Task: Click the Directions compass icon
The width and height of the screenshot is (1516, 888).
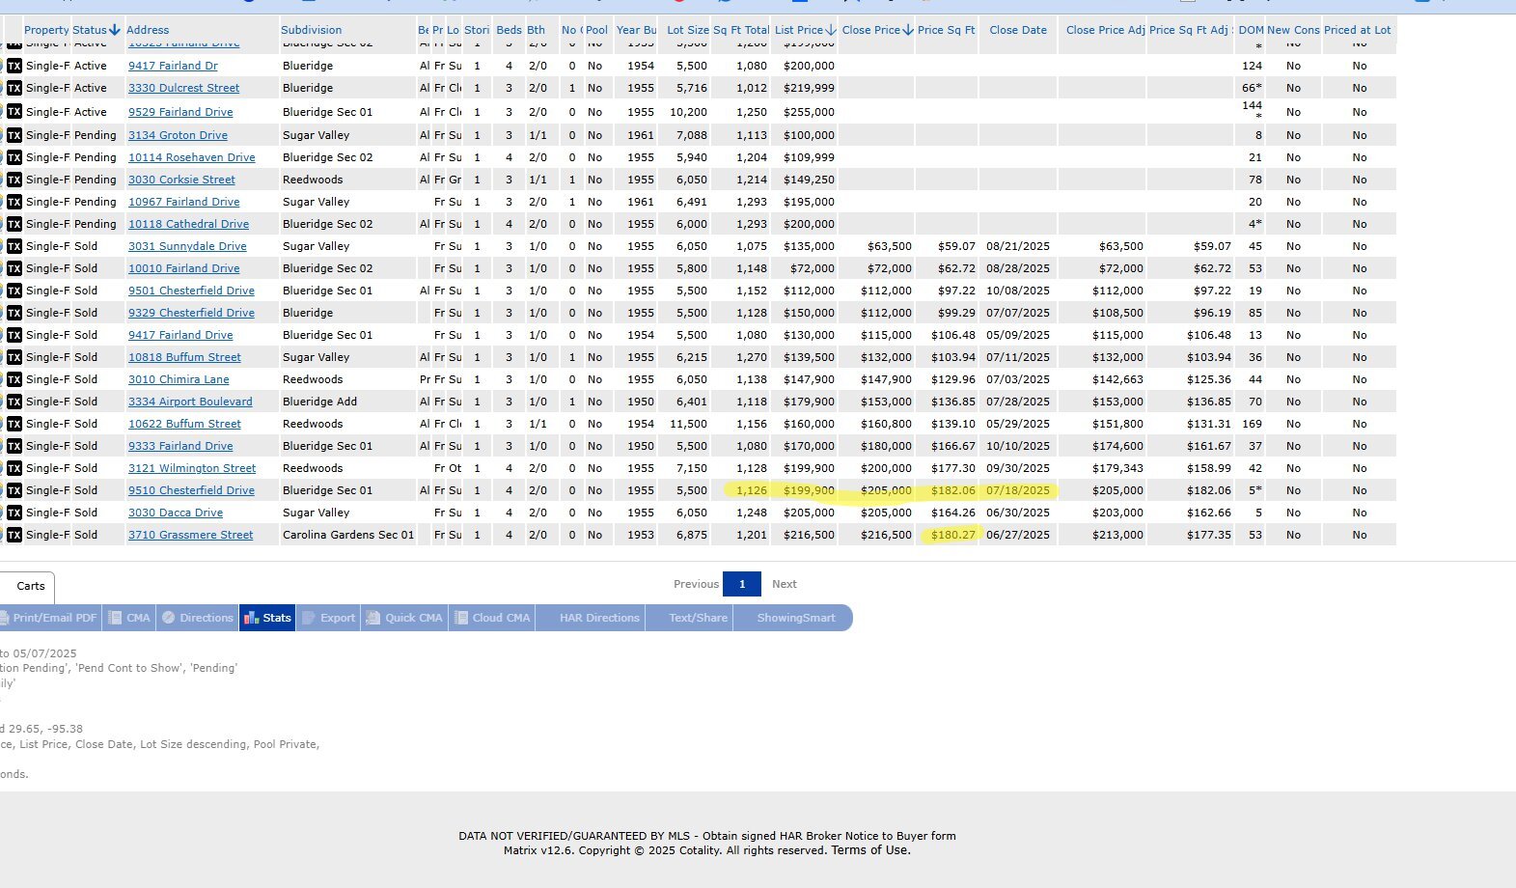Action: coord(169,618)
